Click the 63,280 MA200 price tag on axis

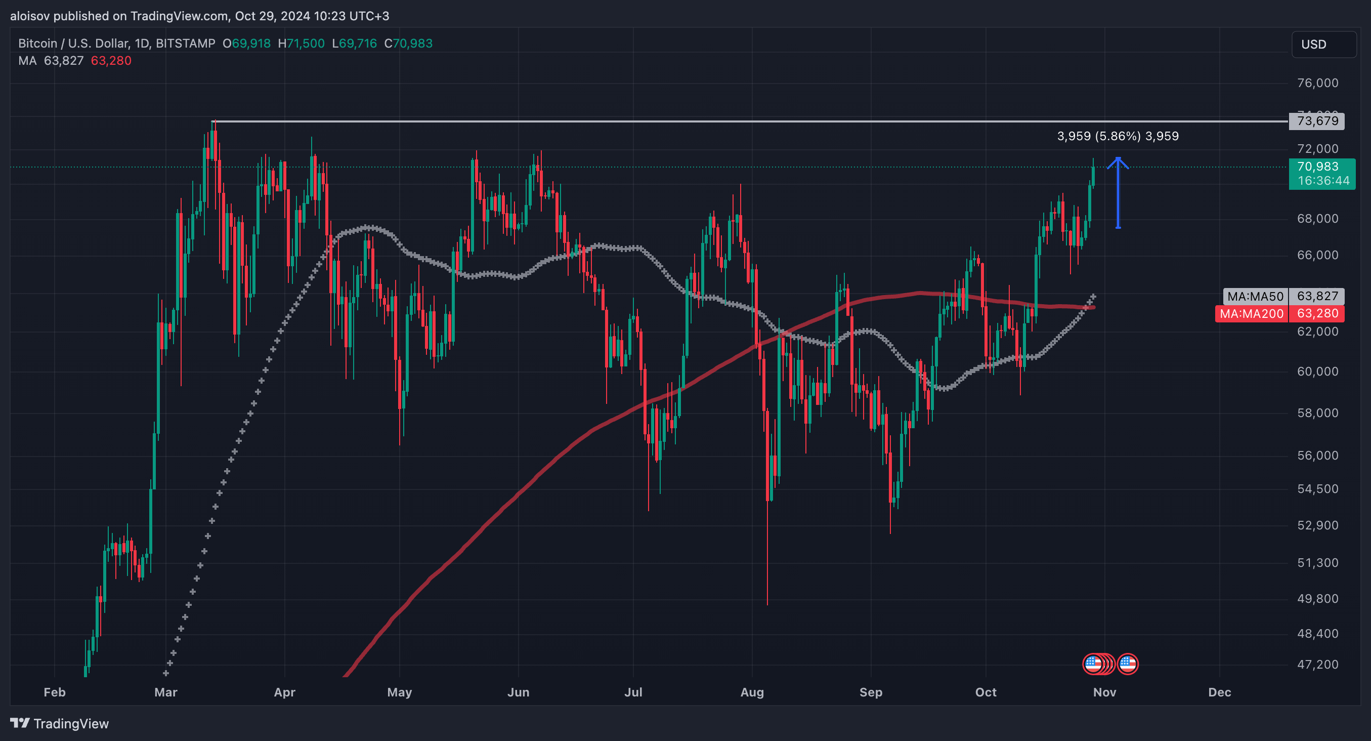coord(1317,313)
